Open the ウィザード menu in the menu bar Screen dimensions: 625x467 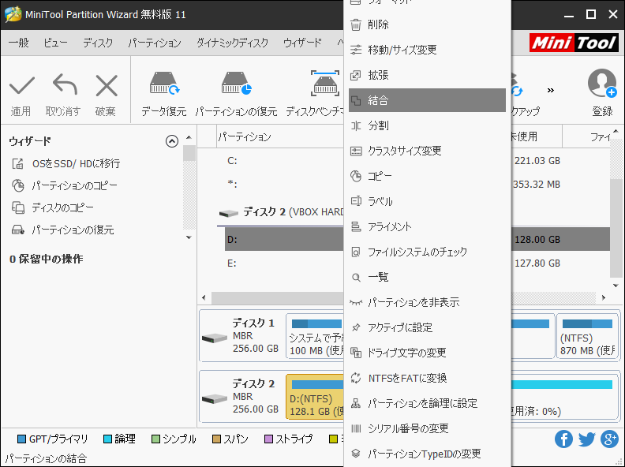click(302, 43)
